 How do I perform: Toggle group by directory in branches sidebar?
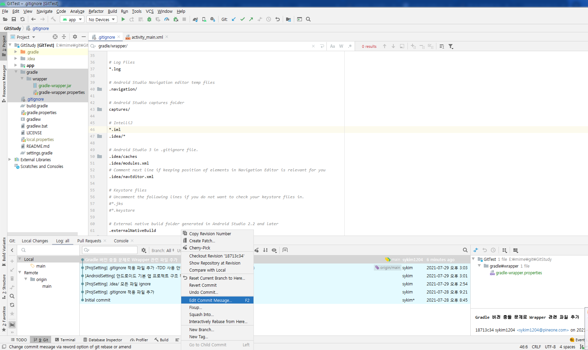coord(12,325)
